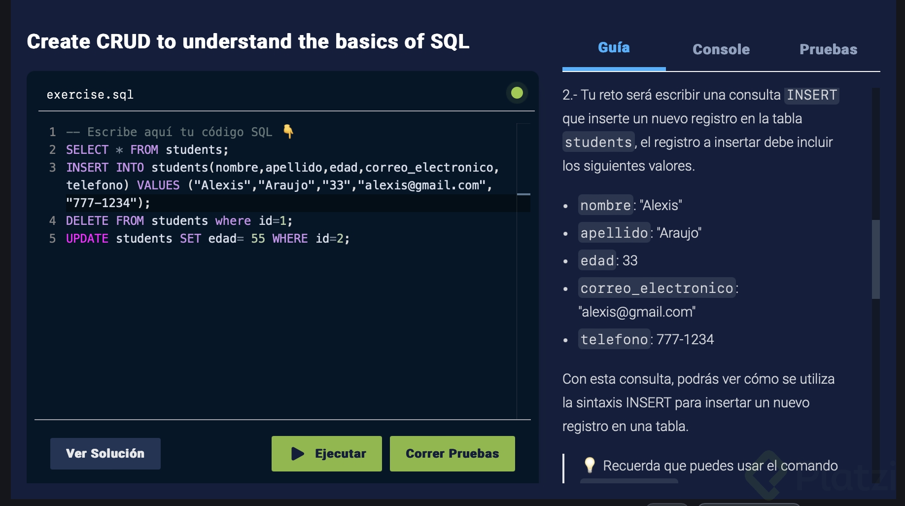Click the play triangle icon in Ejecutar
905x506 pixels.
(x=297, y=454)
